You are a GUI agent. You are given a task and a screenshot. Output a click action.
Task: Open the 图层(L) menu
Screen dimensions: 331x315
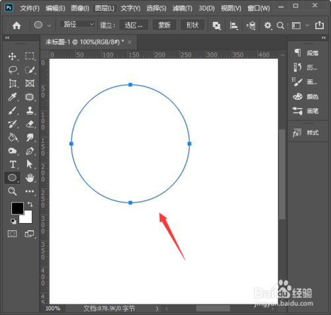(105, 9)
